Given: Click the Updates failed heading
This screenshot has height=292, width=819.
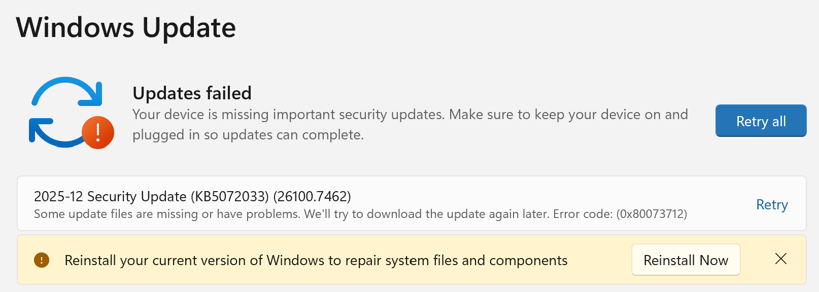Looking at the screenshot, I should coord(192,93).
